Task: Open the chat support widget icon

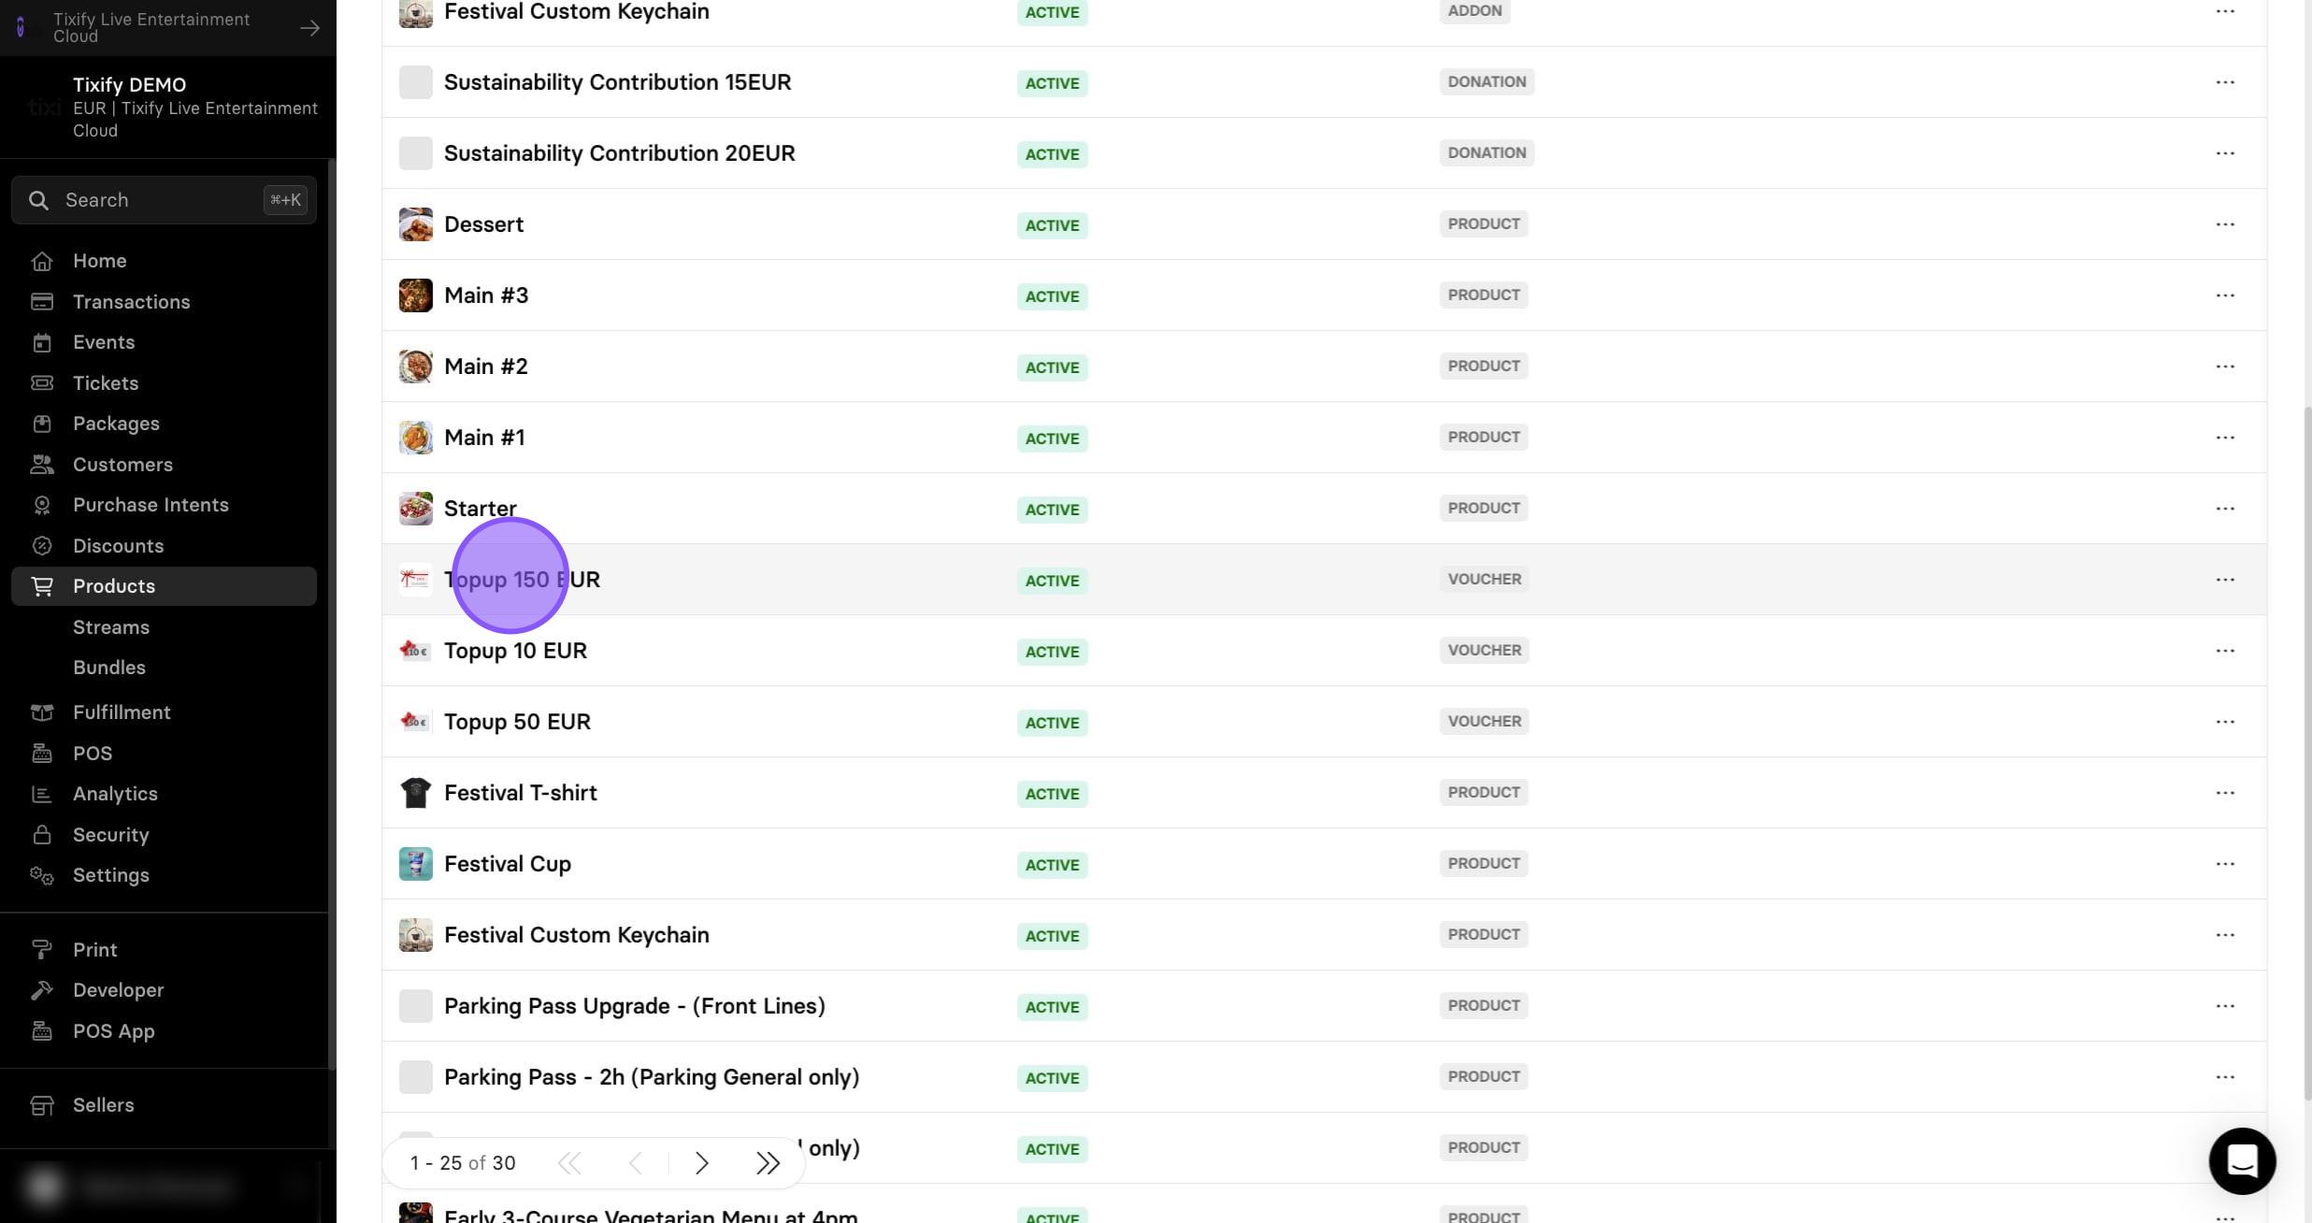Action: click(x=2242, y=1161)
